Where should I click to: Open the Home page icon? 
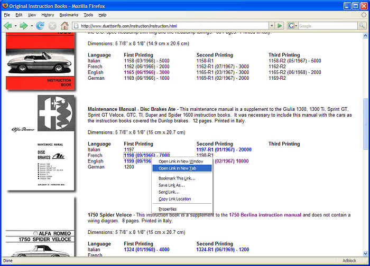(64, 25)
